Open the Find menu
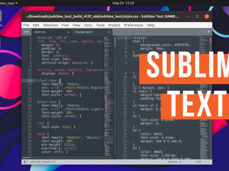The height and width of the screenshot is (171, 229). click(x=65, y=25)
